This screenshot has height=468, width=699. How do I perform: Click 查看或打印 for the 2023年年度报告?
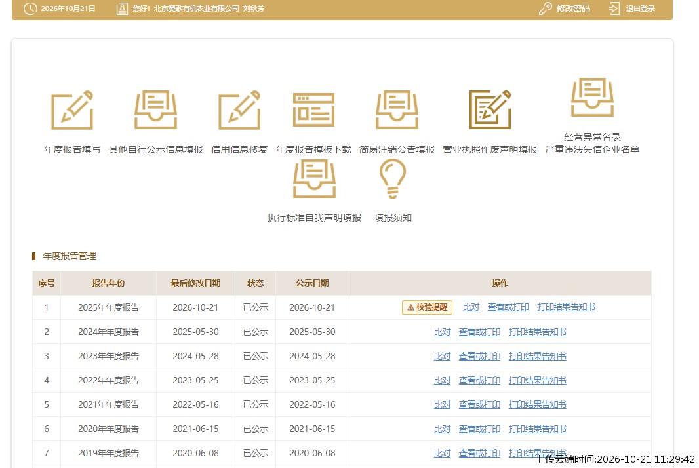479,356
